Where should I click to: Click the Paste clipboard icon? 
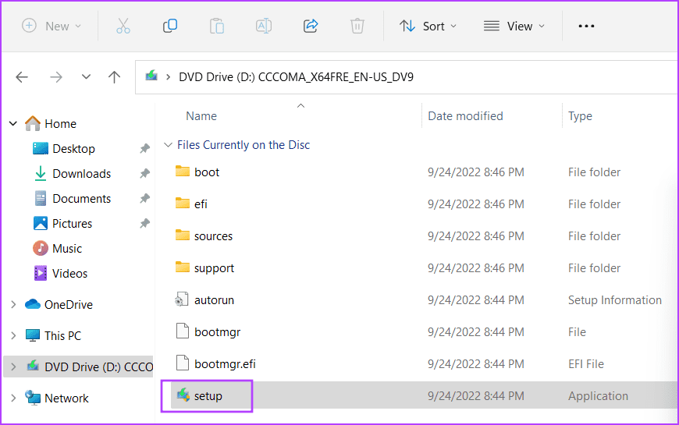coord(216,26)
